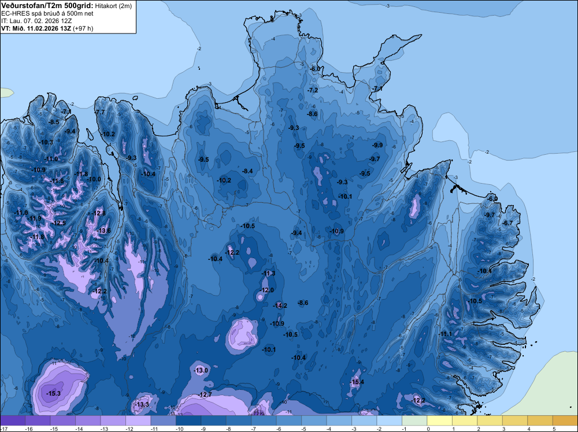Viewport: 578px width, 432px height.
Task: Click the -11.1 temperature value
Action: coord(445,334)
